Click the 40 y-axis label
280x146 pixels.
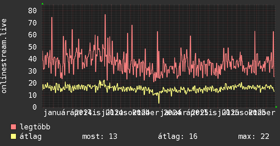click(x=32, y=59)
